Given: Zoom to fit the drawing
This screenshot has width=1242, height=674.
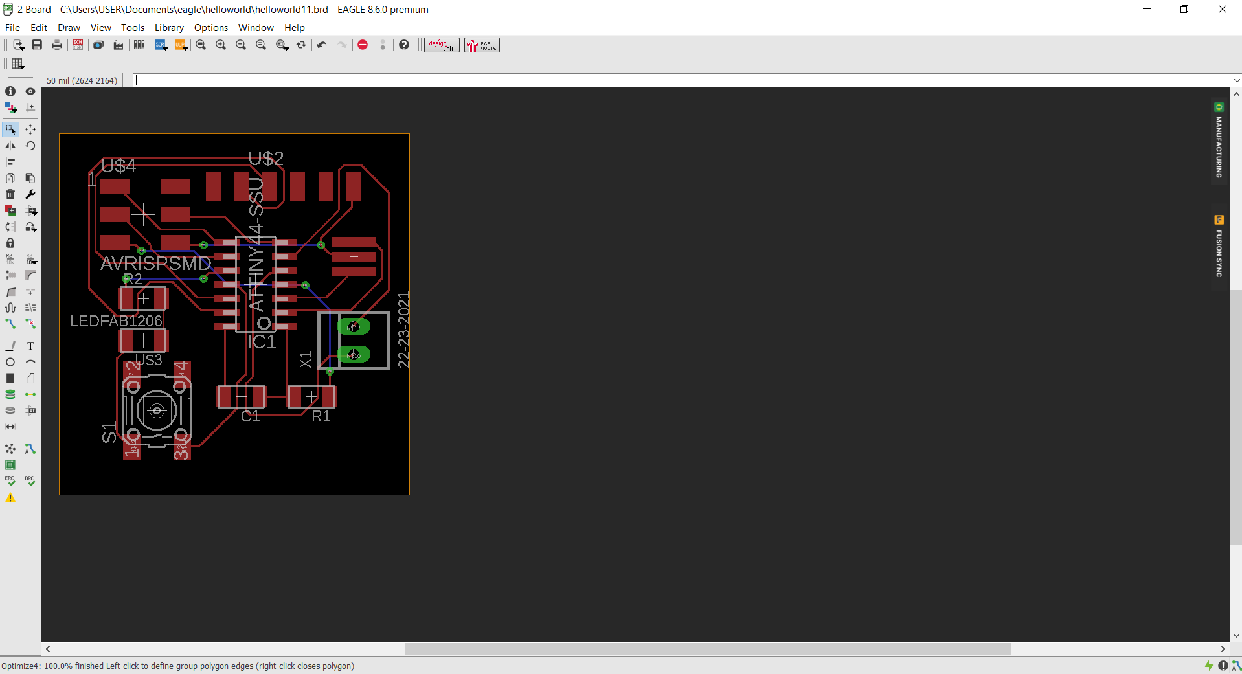Looking at the screenshot, I should tap(201, 45).
